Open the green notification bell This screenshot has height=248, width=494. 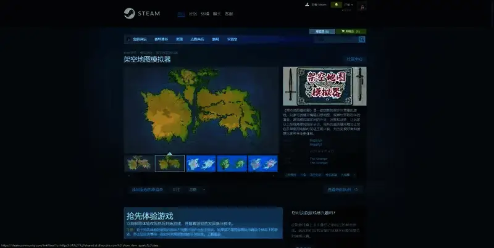(x=336, y=5)
